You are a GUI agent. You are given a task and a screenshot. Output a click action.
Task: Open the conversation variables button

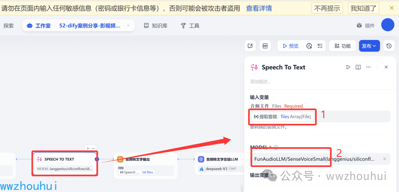[x=250, y=46]
